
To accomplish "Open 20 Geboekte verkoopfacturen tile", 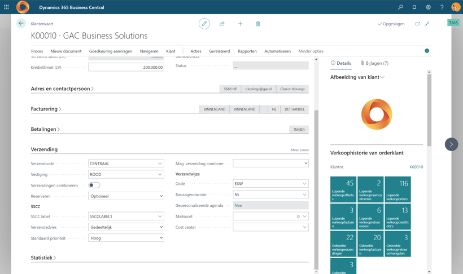I will tap(370, 244).
